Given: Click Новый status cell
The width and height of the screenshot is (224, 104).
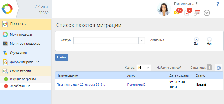Looking at the screenshot, I should [x=201, y=85].
